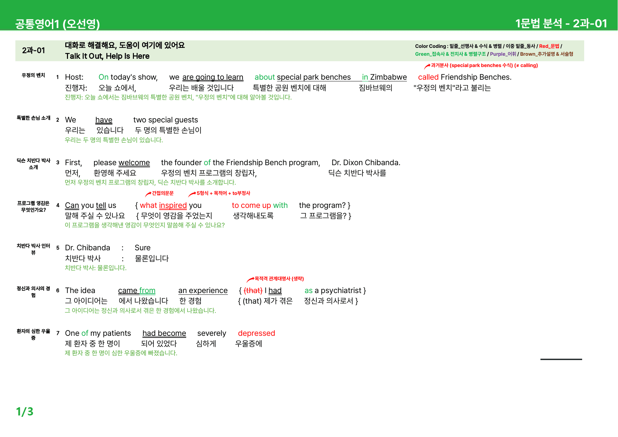Click the header text '1문법 분석 - 2과-01'
Viewport: 618px width, 437px height.
pyautogui.click(x=561, y=23)
